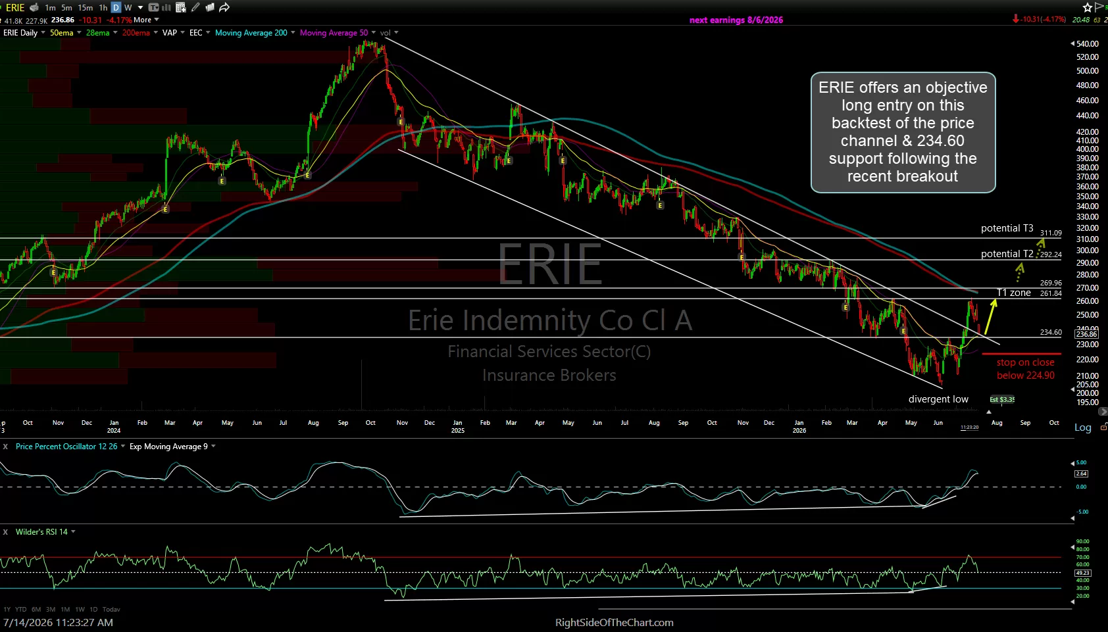
Task: Click the pencil drawing tool icon
Action: 195,7
